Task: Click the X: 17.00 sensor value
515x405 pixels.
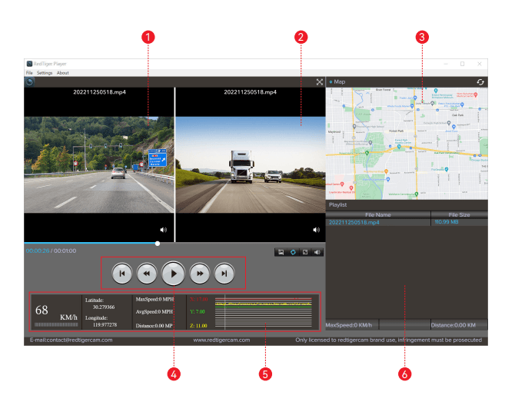Action: click(199, 299)
